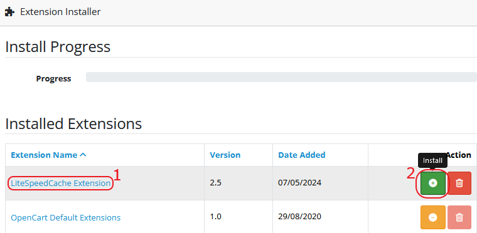The height and width of the screenshot is (233, 477).
Task: Click the install progress bar
Action: pyautogui.click(x=281, y=77)
